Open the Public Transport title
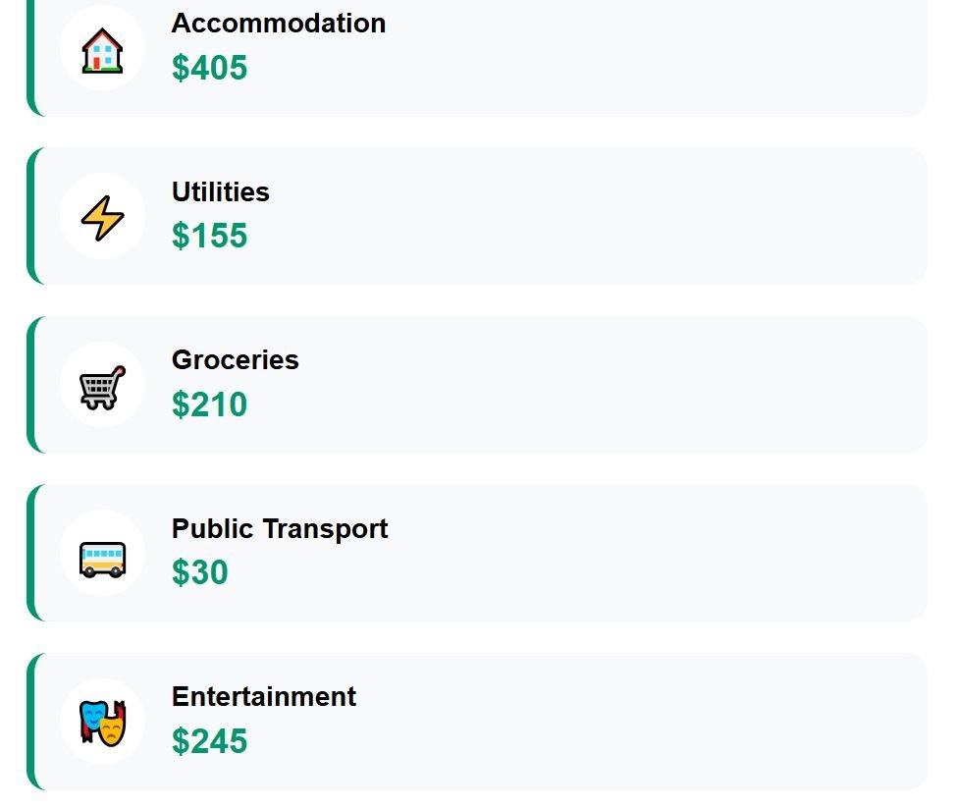This screenshot has width=953, height=809. [x=280, y=528]
